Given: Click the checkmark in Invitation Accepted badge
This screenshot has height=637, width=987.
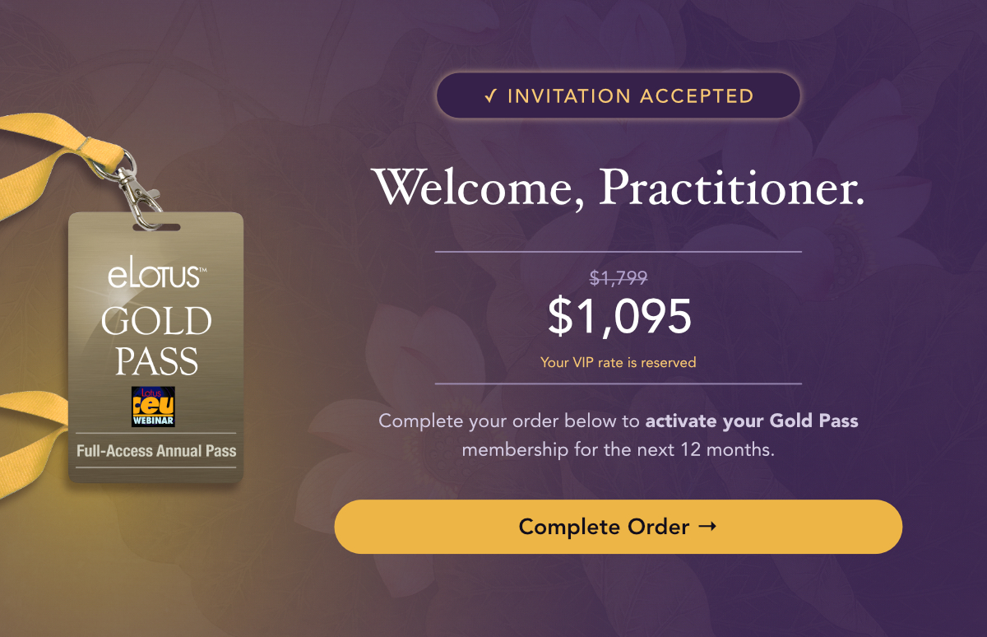Looking at the screenshot, I should 490,96.
